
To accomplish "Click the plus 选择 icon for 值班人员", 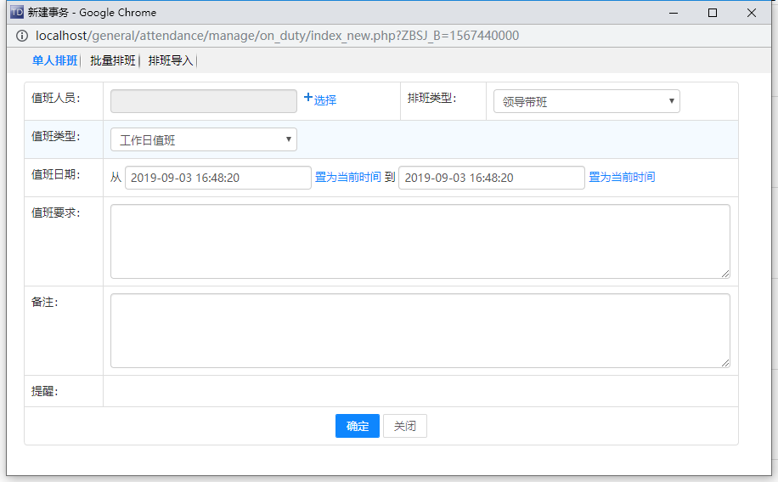I will tap(308, 98).
